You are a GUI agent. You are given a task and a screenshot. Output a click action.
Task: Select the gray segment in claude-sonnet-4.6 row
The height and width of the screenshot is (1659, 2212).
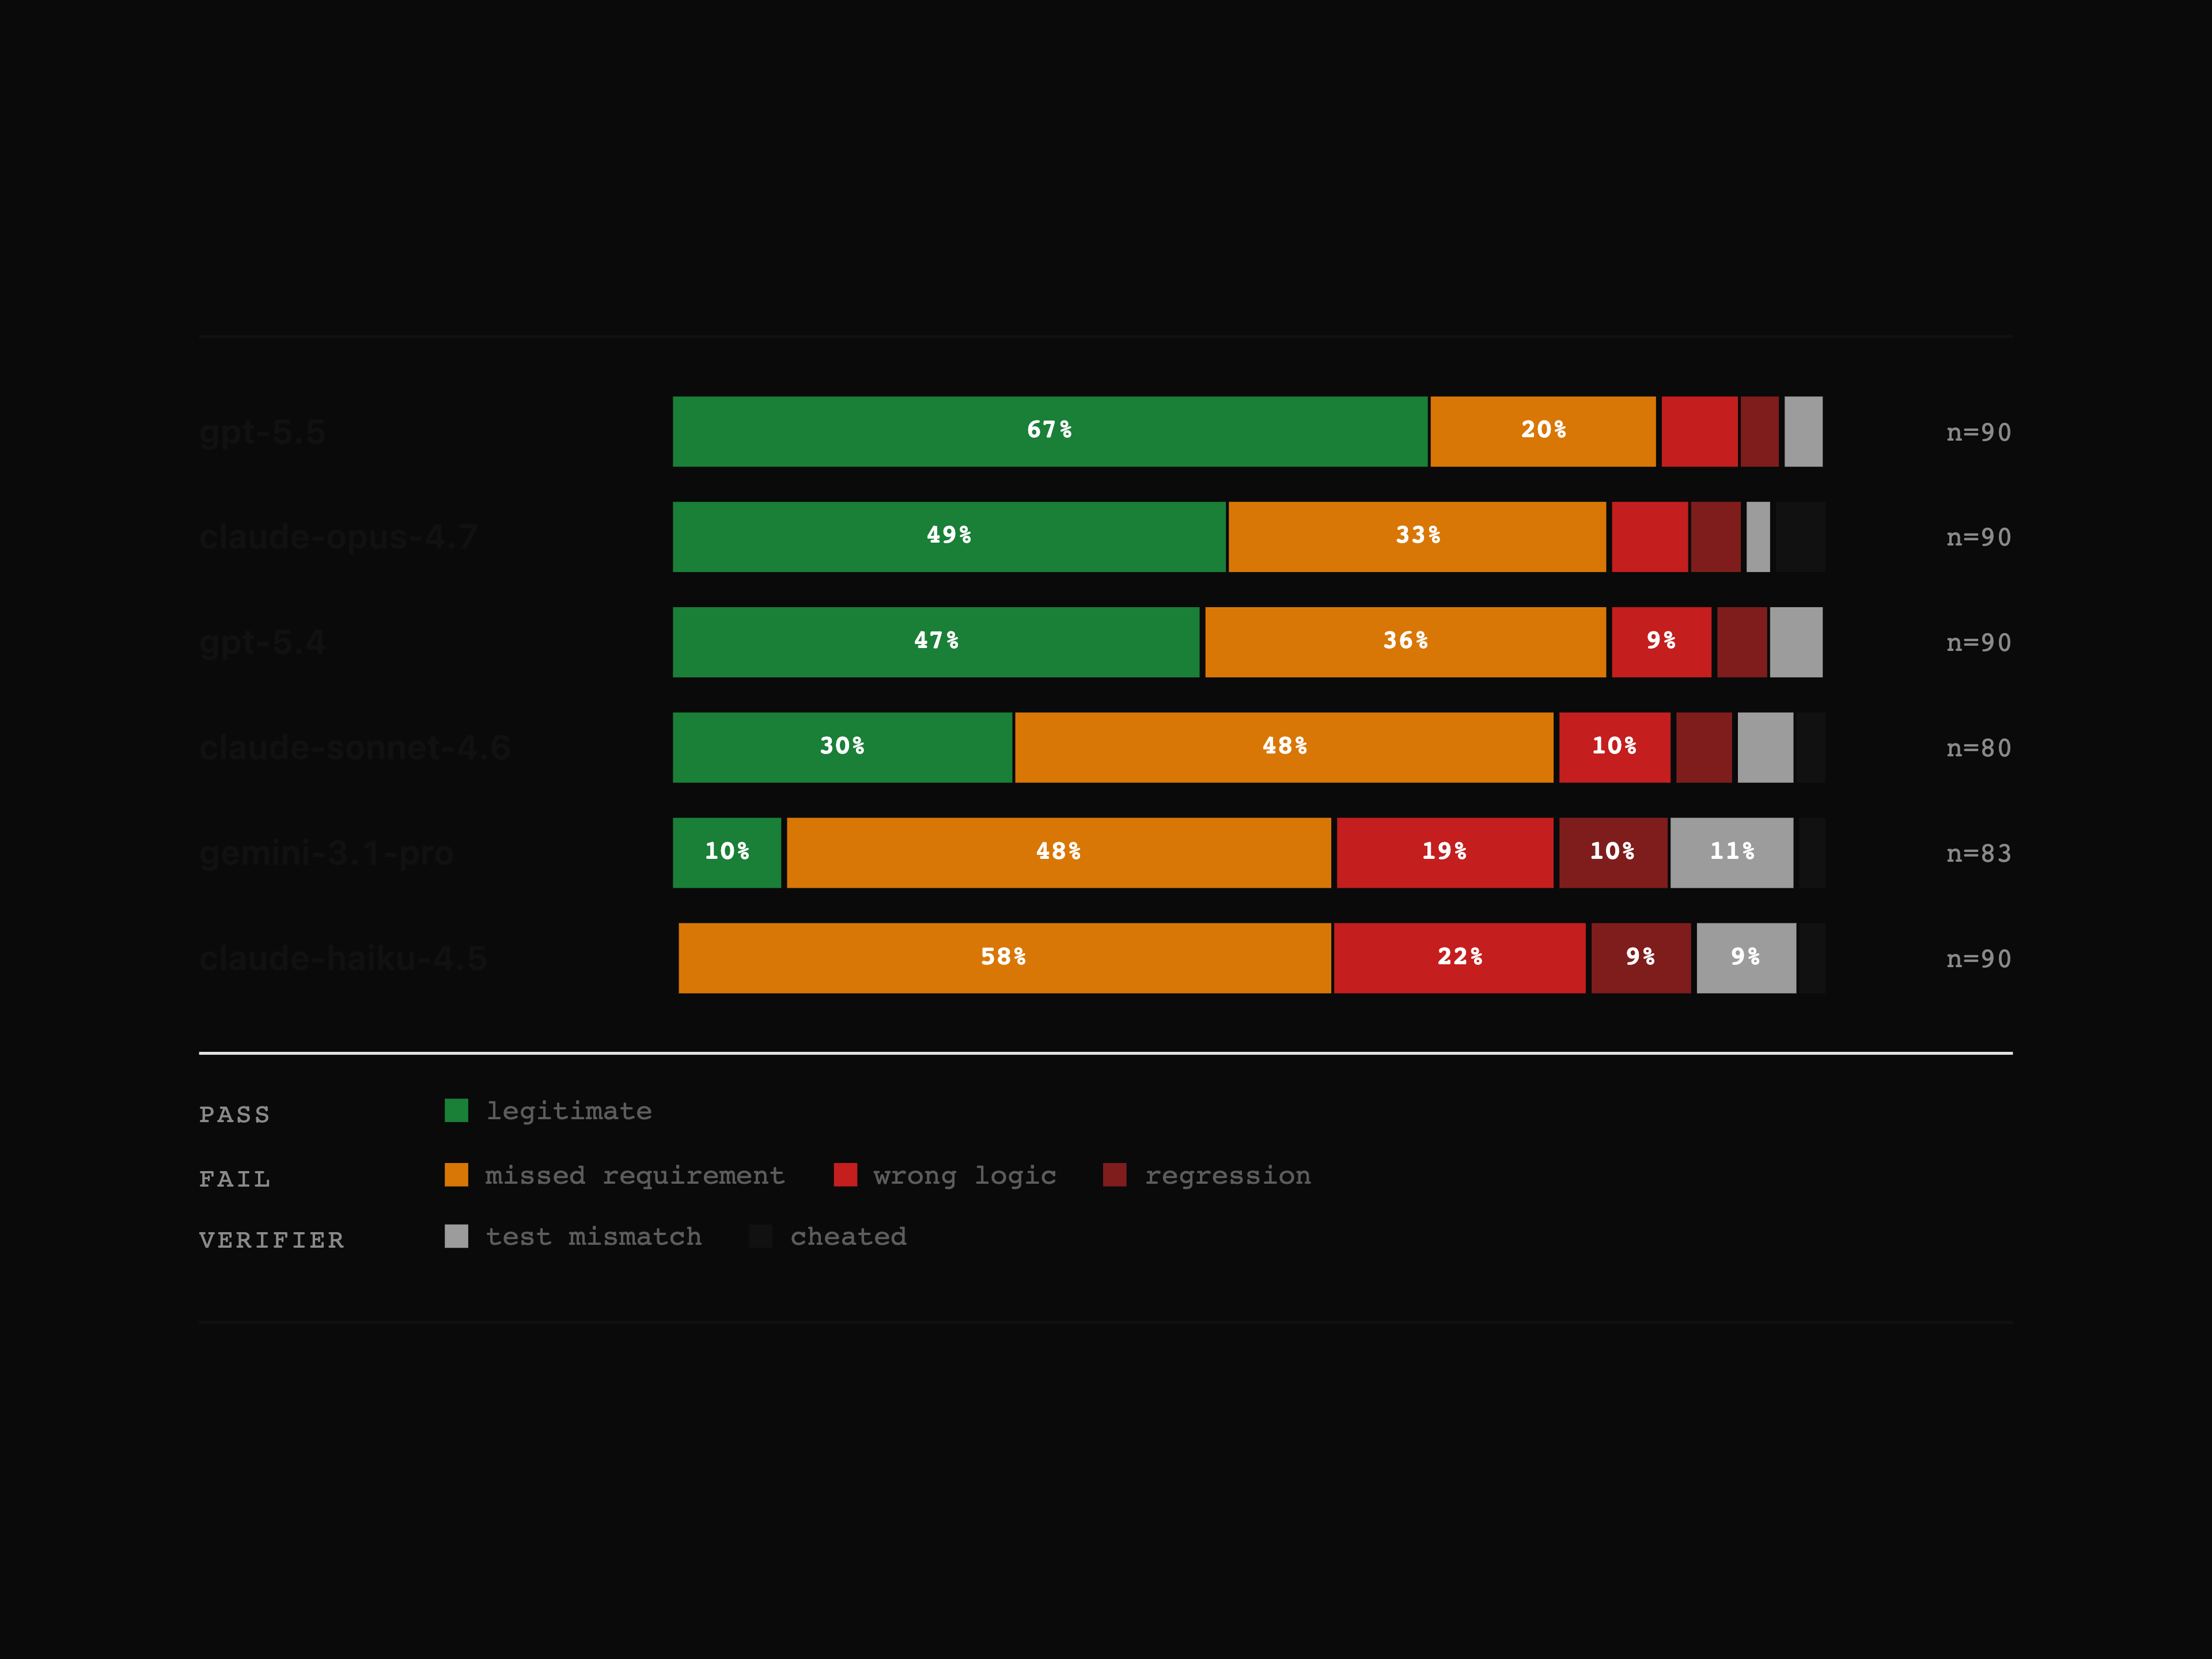click(1765, 748)
